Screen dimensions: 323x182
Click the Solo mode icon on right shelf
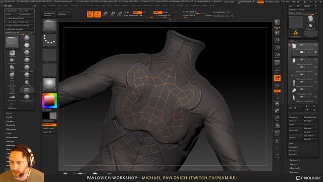pos(277,156)
